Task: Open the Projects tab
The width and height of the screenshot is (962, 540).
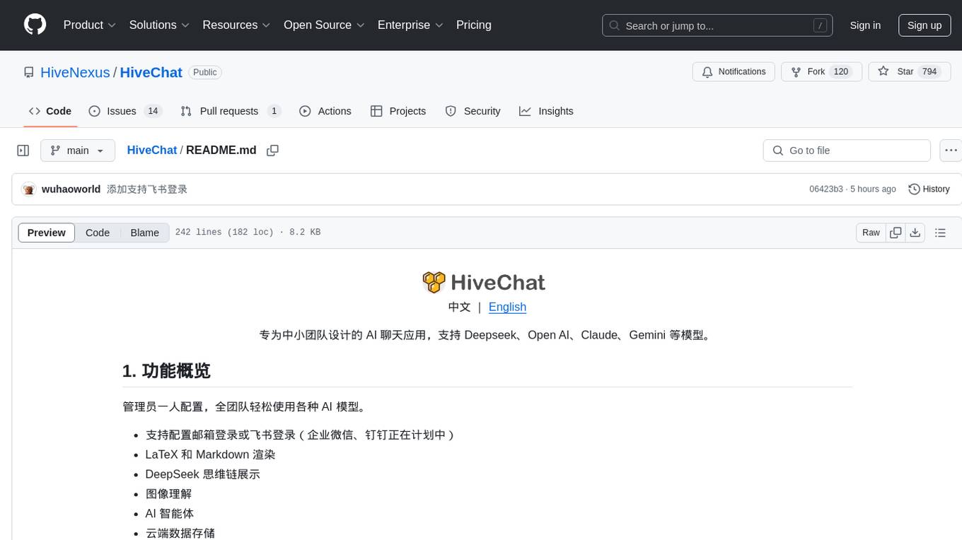Action: [398, 111]
